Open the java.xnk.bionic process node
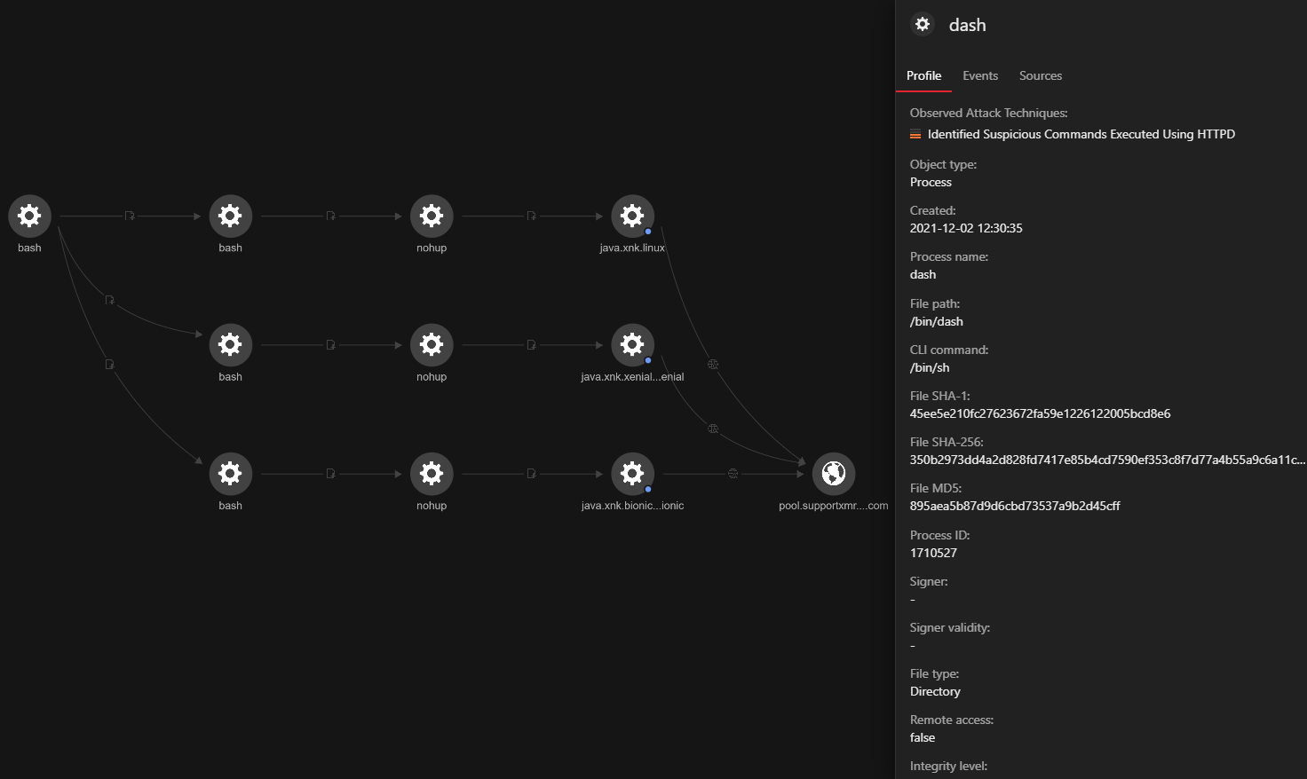Image resolution: width=1307 pixels, height=779 pixels. click(x=632, y=473)
